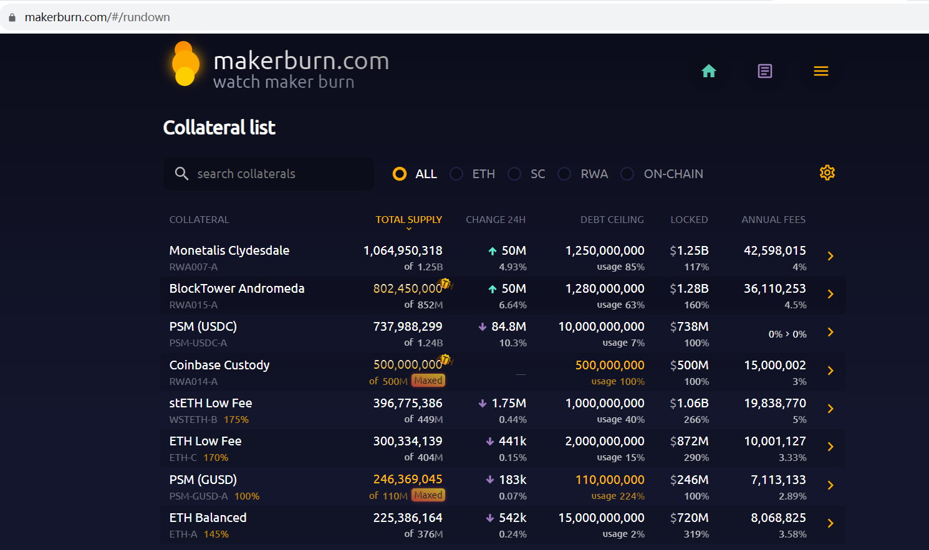Click the badge icon beside BlockTower Andromeda supply
The width and height of the screenshot is (929, 550).
tap(446, 284)
